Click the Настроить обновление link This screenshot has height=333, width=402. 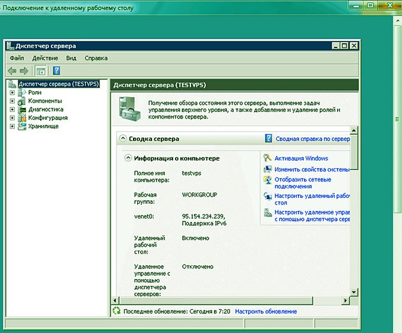pos(266,311)
